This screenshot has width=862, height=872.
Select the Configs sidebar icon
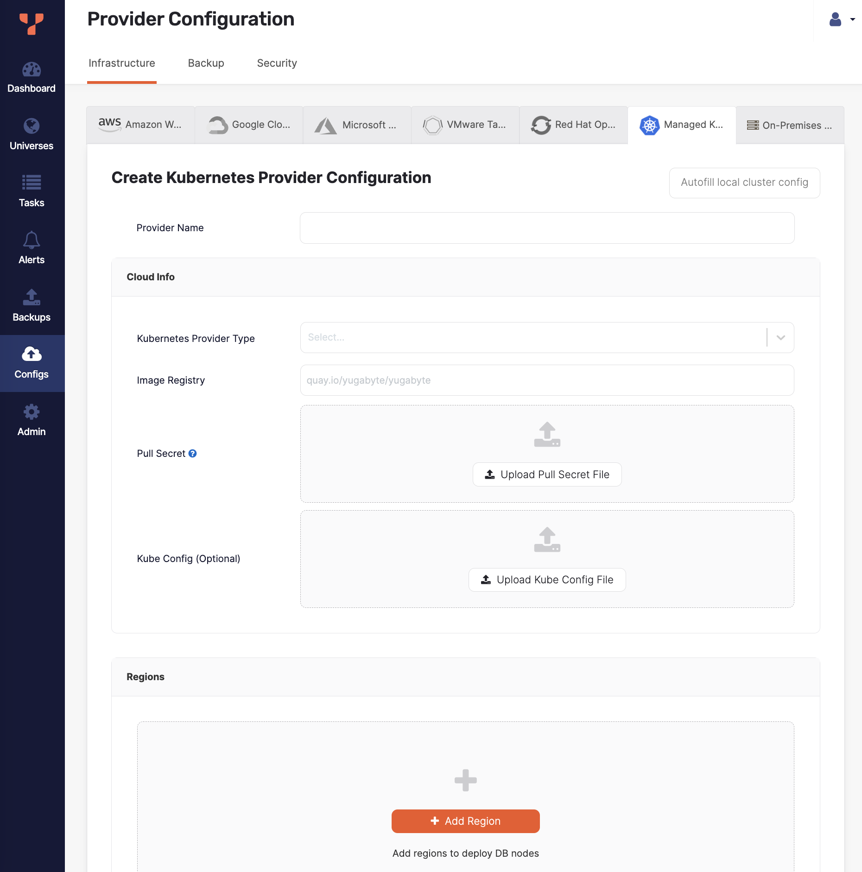[32, 363]
